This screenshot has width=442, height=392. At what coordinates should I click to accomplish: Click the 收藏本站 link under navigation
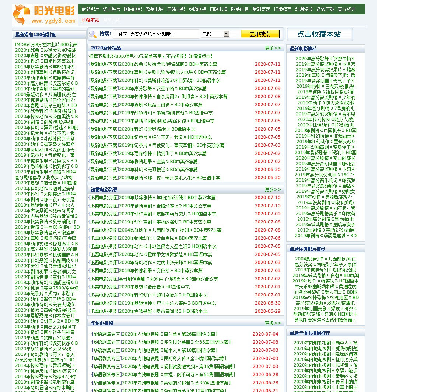point(90,20)
